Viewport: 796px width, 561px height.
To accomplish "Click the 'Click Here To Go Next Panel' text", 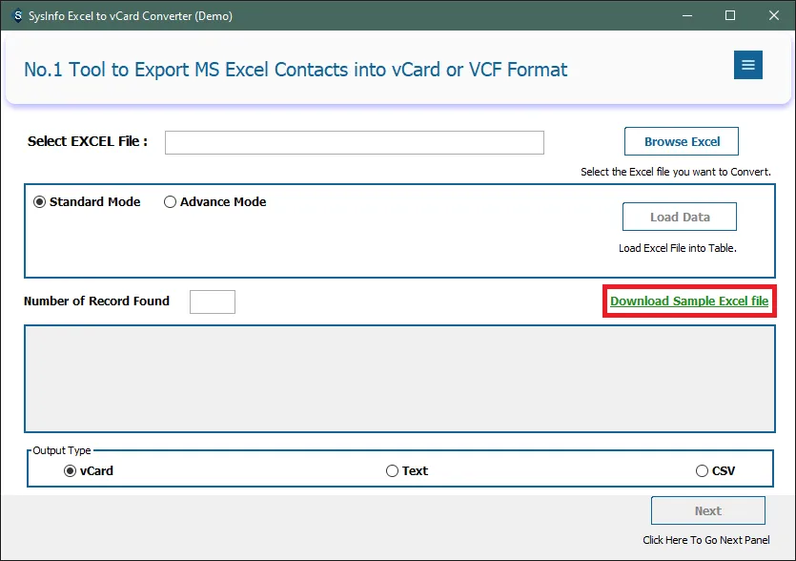I will 707,540.
